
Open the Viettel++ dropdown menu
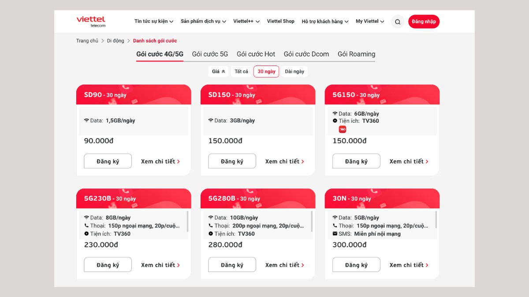246,21
